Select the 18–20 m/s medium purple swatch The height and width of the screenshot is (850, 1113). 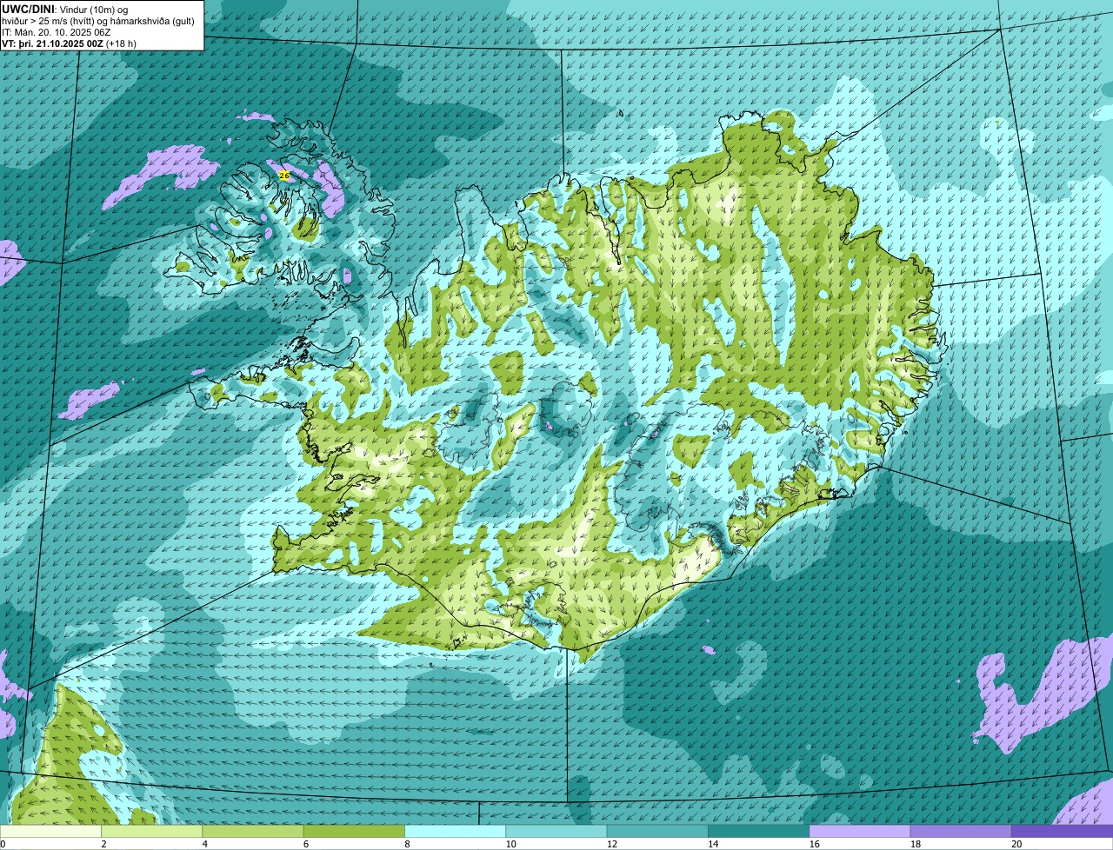point(961,832)
